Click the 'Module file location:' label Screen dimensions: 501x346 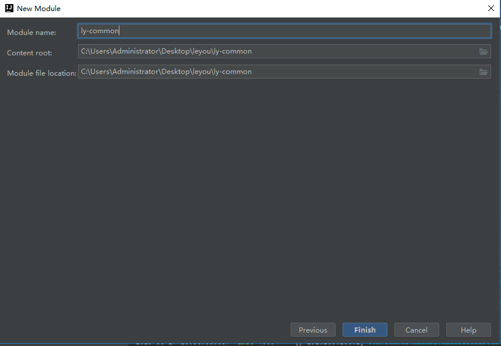(x=42, y=73)
